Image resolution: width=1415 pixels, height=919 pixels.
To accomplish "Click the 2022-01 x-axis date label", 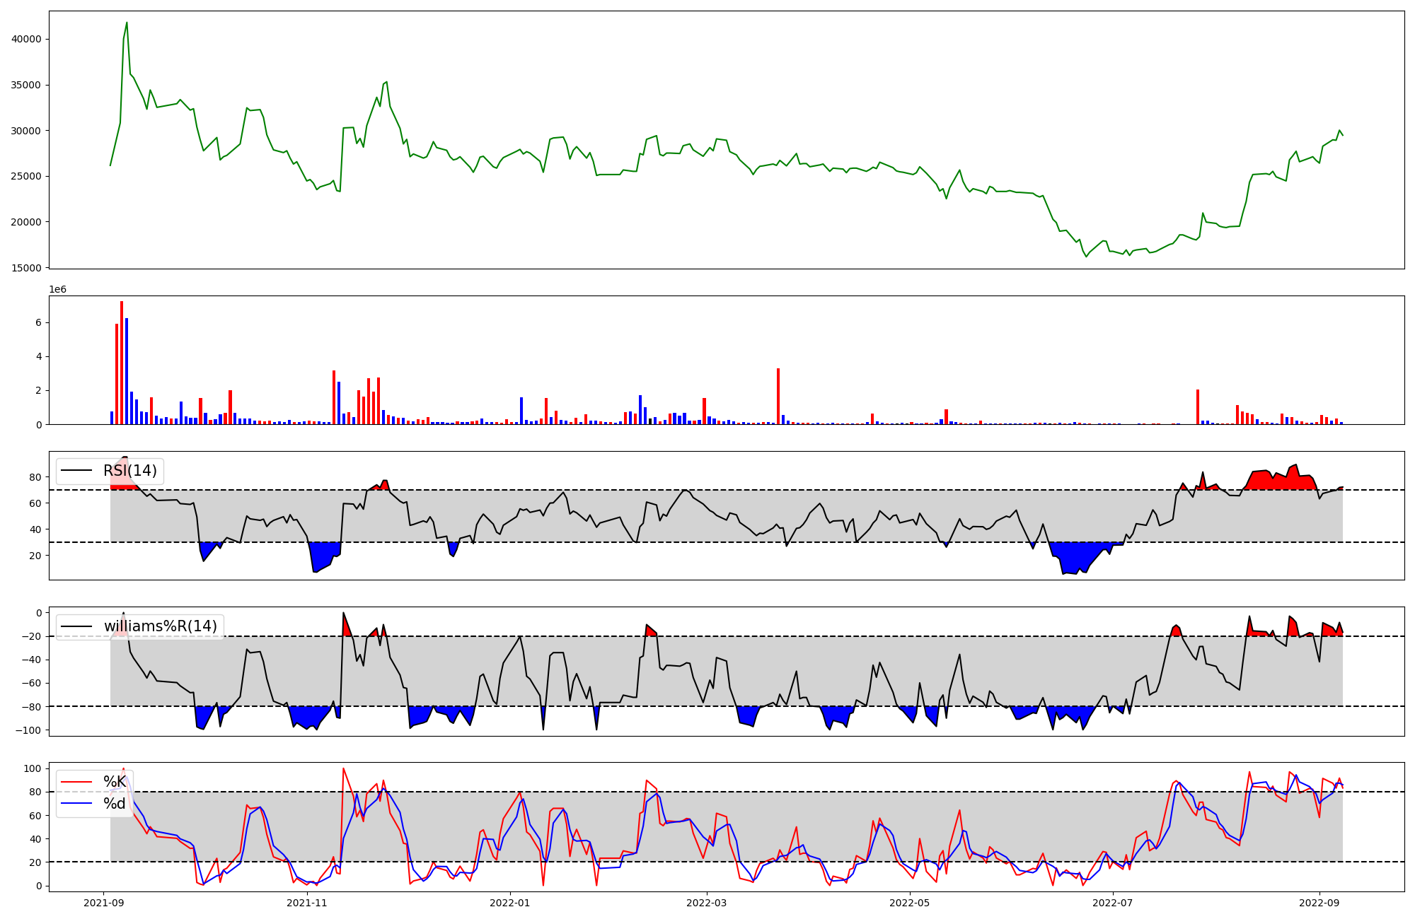I will (510, 903).
